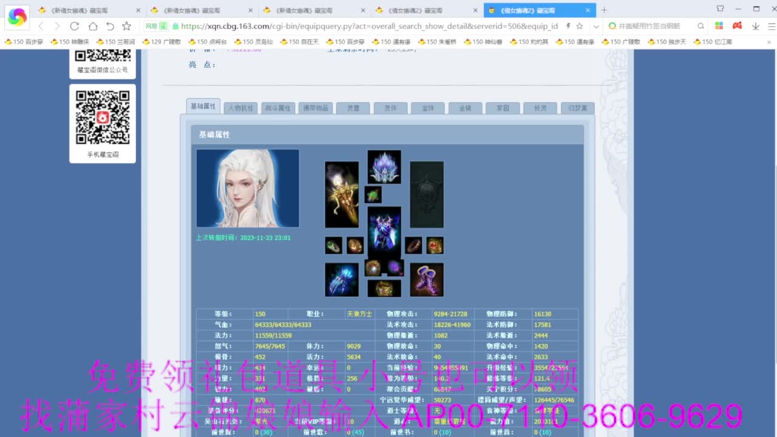This screenshot has height=437, width=777.
Task: Inspect the golden belt slot
Action: pos(384,288)
